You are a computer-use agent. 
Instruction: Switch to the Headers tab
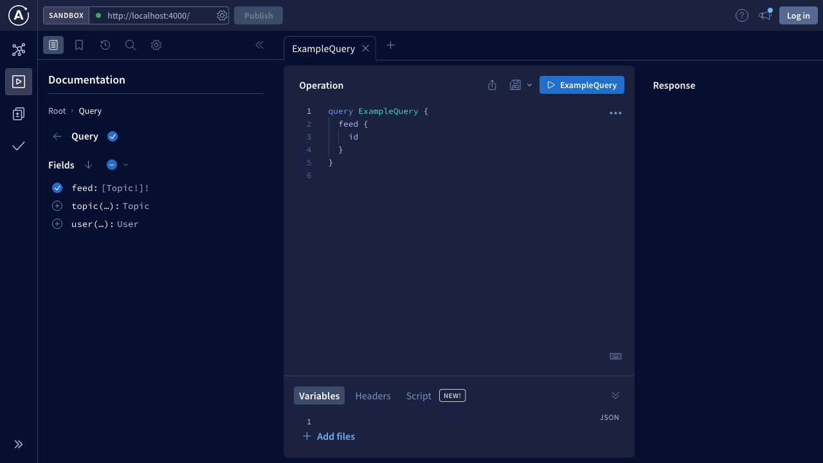[373, 395]
